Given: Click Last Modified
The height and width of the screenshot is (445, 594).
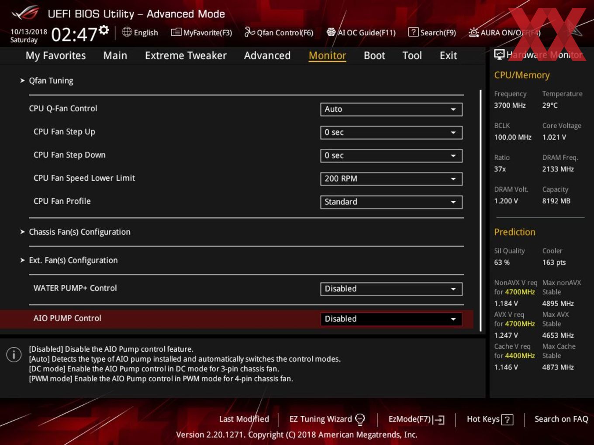Looking at the screenshot, I should click(244, 419).
